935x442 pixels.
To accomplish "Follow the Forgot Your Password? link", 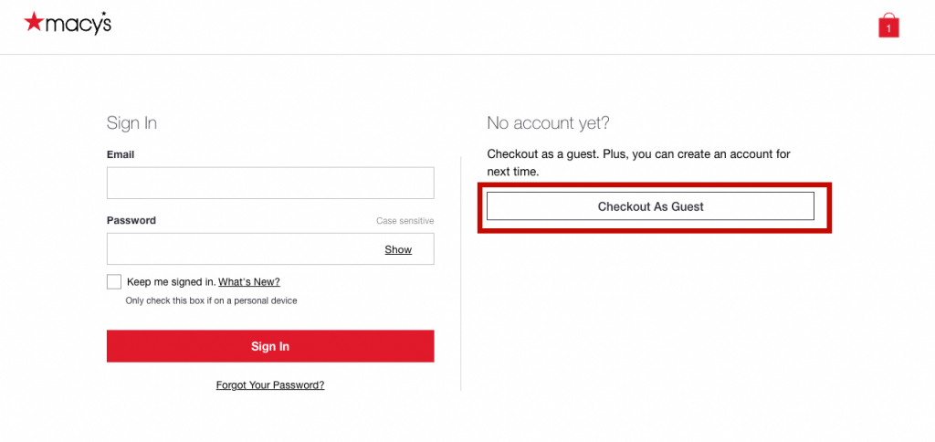I will (270, 385).
